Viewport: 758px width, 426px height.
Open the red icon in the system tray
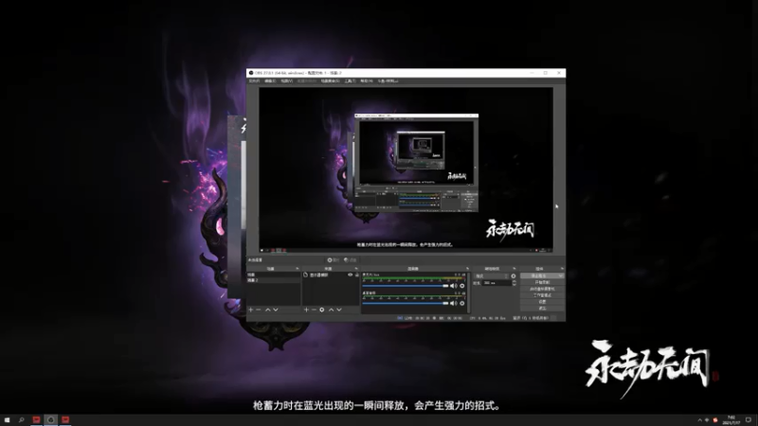tap(715, 420)
